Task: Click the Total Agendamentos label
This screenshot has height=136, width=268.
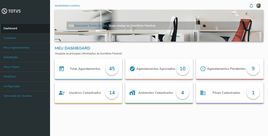Action: [85, 69]
